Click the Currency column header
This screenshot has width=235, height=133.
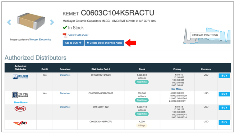click(x=206, y=69)
